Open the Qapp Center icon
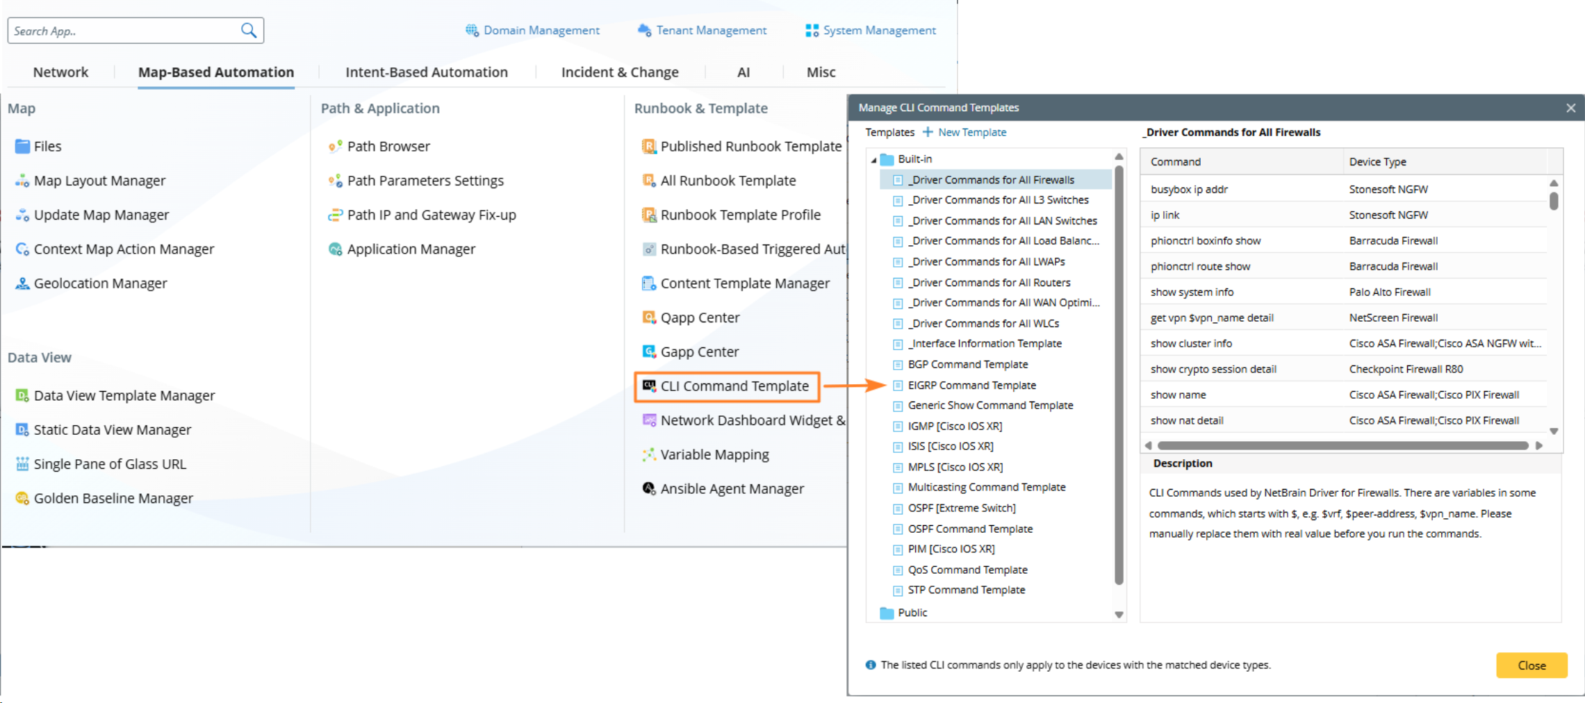 (x=649, y=317)
